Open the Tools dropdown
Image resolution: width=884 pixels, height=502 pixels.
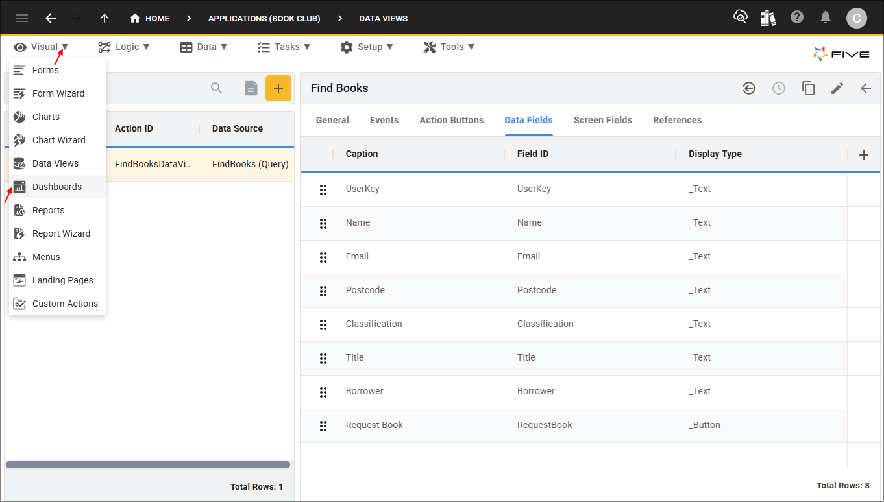pyautogui.click(x=448, y=46)
